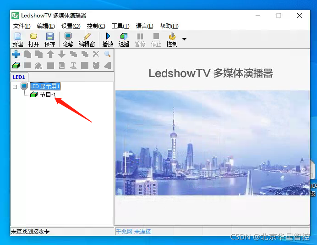
Task: Click the 打开 (Open) folder icon
Action: click(33, 39)
